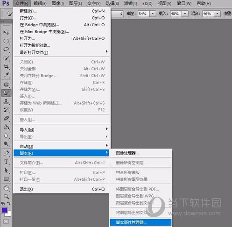Select the active Mixer Brush tool

(x=6, y=93)
